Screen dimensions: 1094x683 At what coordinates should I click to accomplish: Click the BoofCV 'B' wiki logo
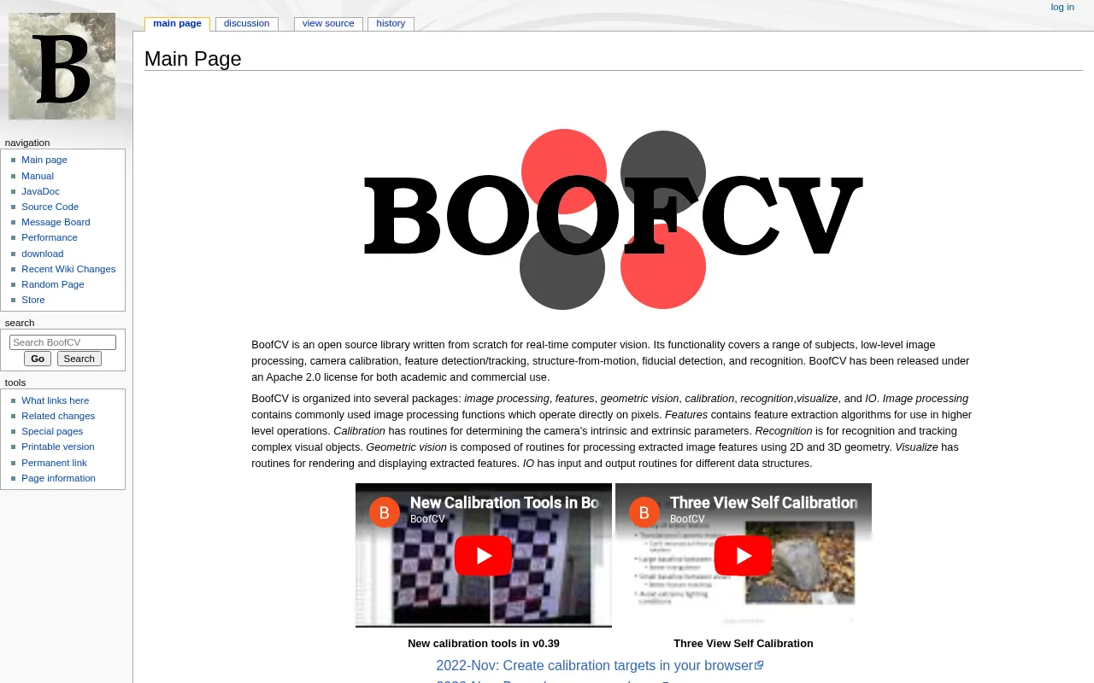[62, 66]
